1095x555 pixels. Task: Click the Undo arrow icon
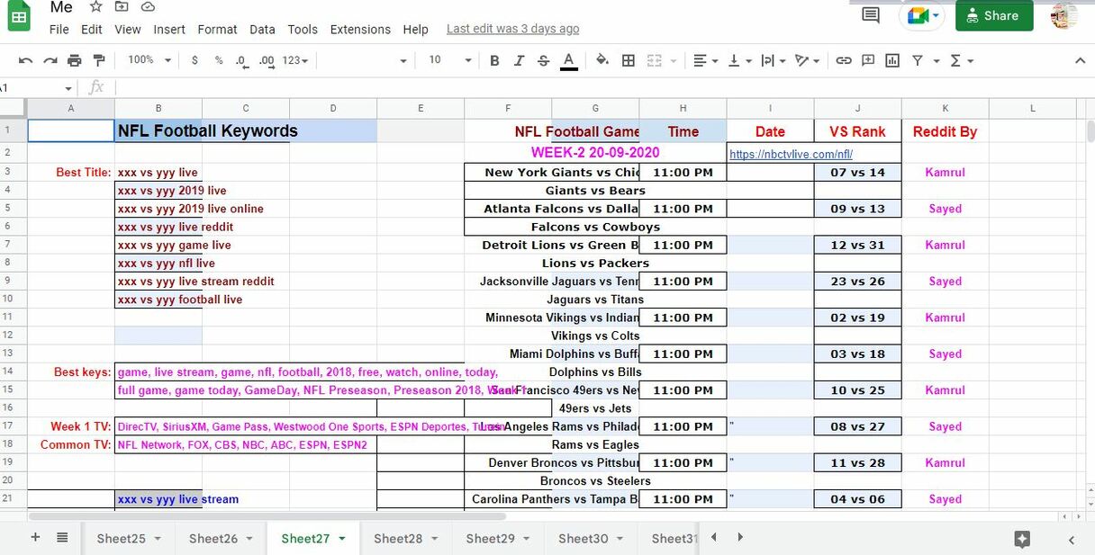pyautogui.click(x=25, y=60)
